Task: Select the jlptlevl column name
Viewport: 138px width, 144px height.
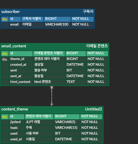Action: [x=16, y=122]
